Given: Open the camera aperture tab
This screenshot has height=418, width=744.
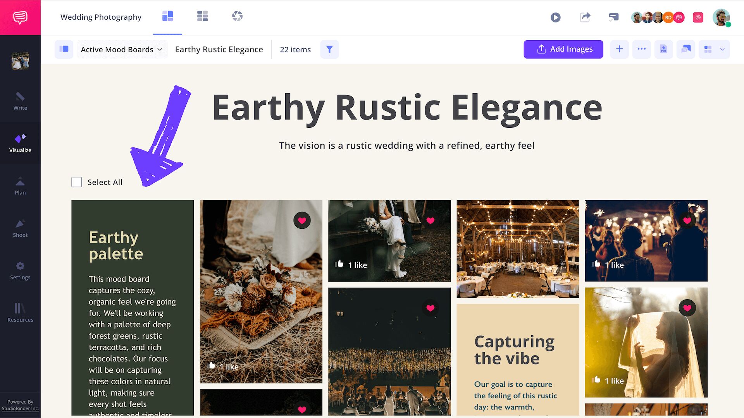Looking at the screenshot, I should [x=237, y=16].
